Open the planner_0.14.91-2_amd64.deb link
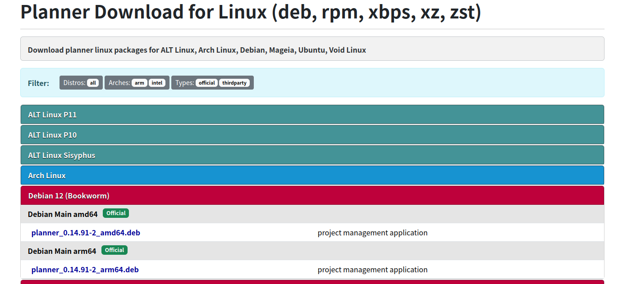This screenshot has height=284, width=623. [x=86, y=233]
